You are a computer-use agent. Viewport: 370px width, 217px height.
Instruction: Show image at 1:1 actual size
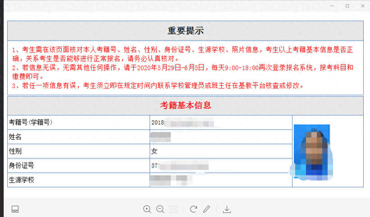point(174,209)
